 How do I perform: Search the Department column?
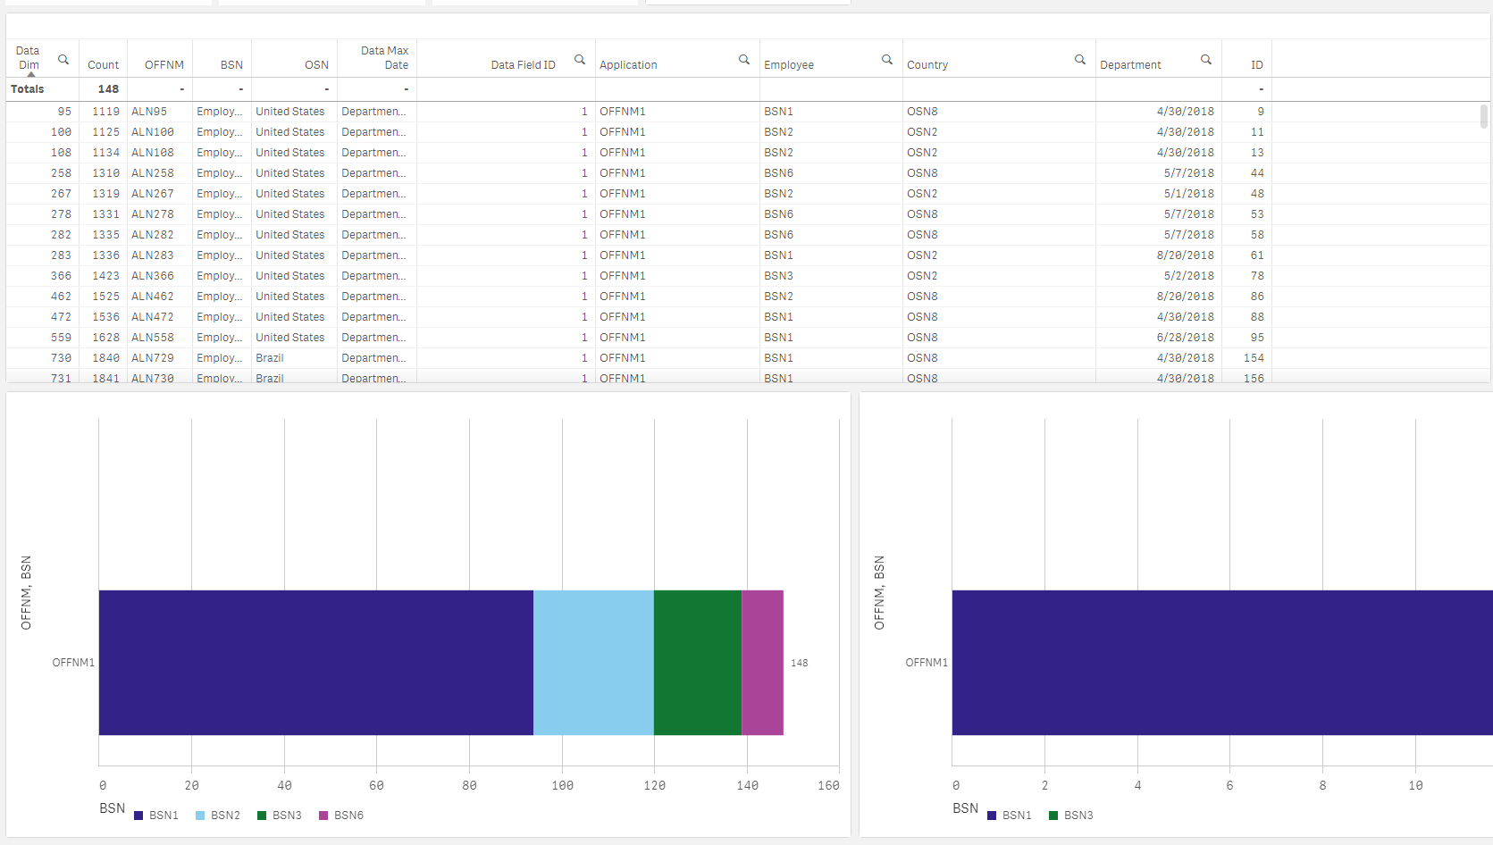(x=1206, y=60)
